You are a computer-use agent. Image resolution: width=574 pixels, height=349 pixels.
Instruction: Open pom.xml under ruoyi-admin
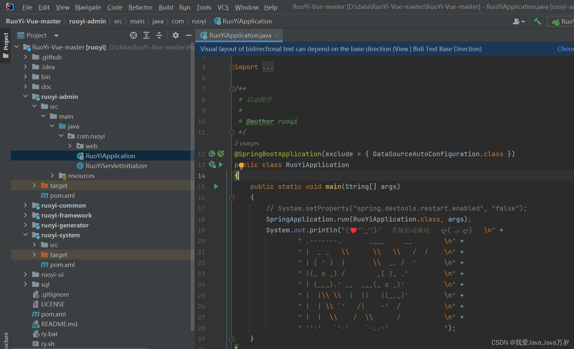pos(62,195)
